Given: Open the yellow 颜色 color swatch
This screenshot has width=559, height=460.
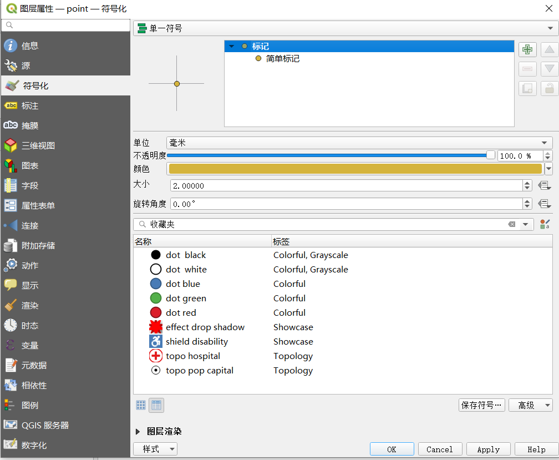Looking at the screenshot, I should (355, 169).
